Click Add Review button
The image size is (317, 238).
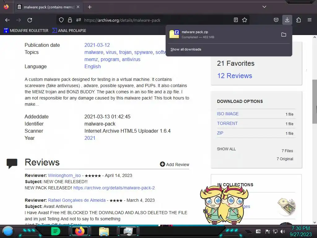175,164
